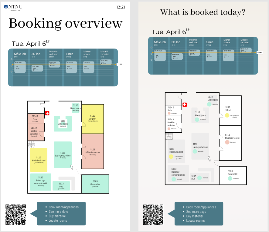269x232 pixels.
Task: Click green status dot for S109 Geomatikk
Action: pos(230,178)
